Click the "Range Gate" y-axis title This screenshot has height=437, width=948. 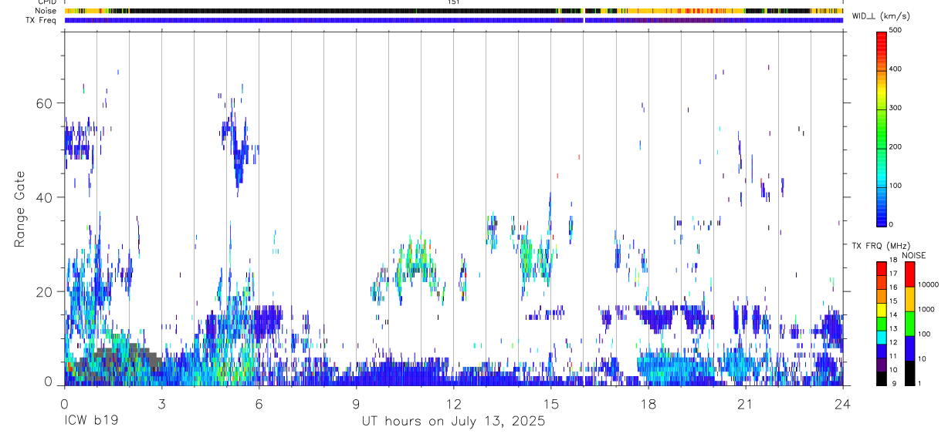click(21, 209)
